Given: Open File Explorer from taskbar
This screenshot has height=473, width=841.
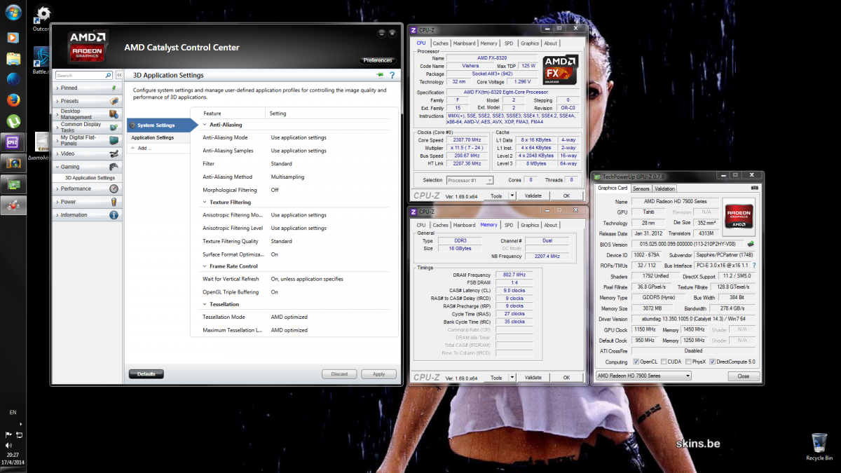Looking at the screenshot, I should click(x=13, y=58).
